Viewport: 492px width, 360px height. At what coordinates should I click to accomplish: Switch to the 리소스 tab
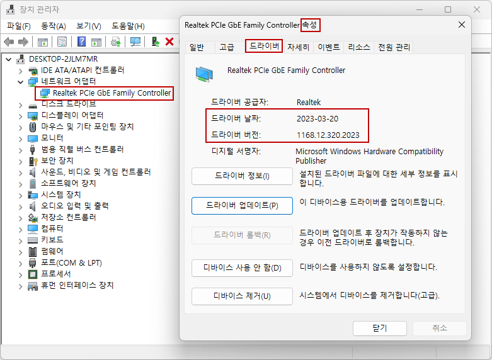pyautogui.click(x=359, y=47)
